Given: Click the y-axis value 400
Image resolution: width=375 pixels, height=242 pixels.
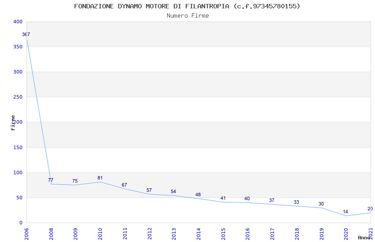Looking at the screenshot, I should 18,22.
